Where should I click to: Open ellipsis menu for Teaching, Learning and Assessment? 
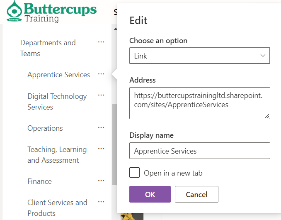tap(101, 149)
